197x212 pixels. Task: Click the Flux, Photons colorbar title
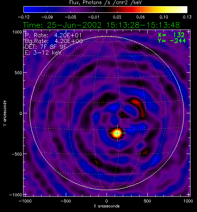105,3
